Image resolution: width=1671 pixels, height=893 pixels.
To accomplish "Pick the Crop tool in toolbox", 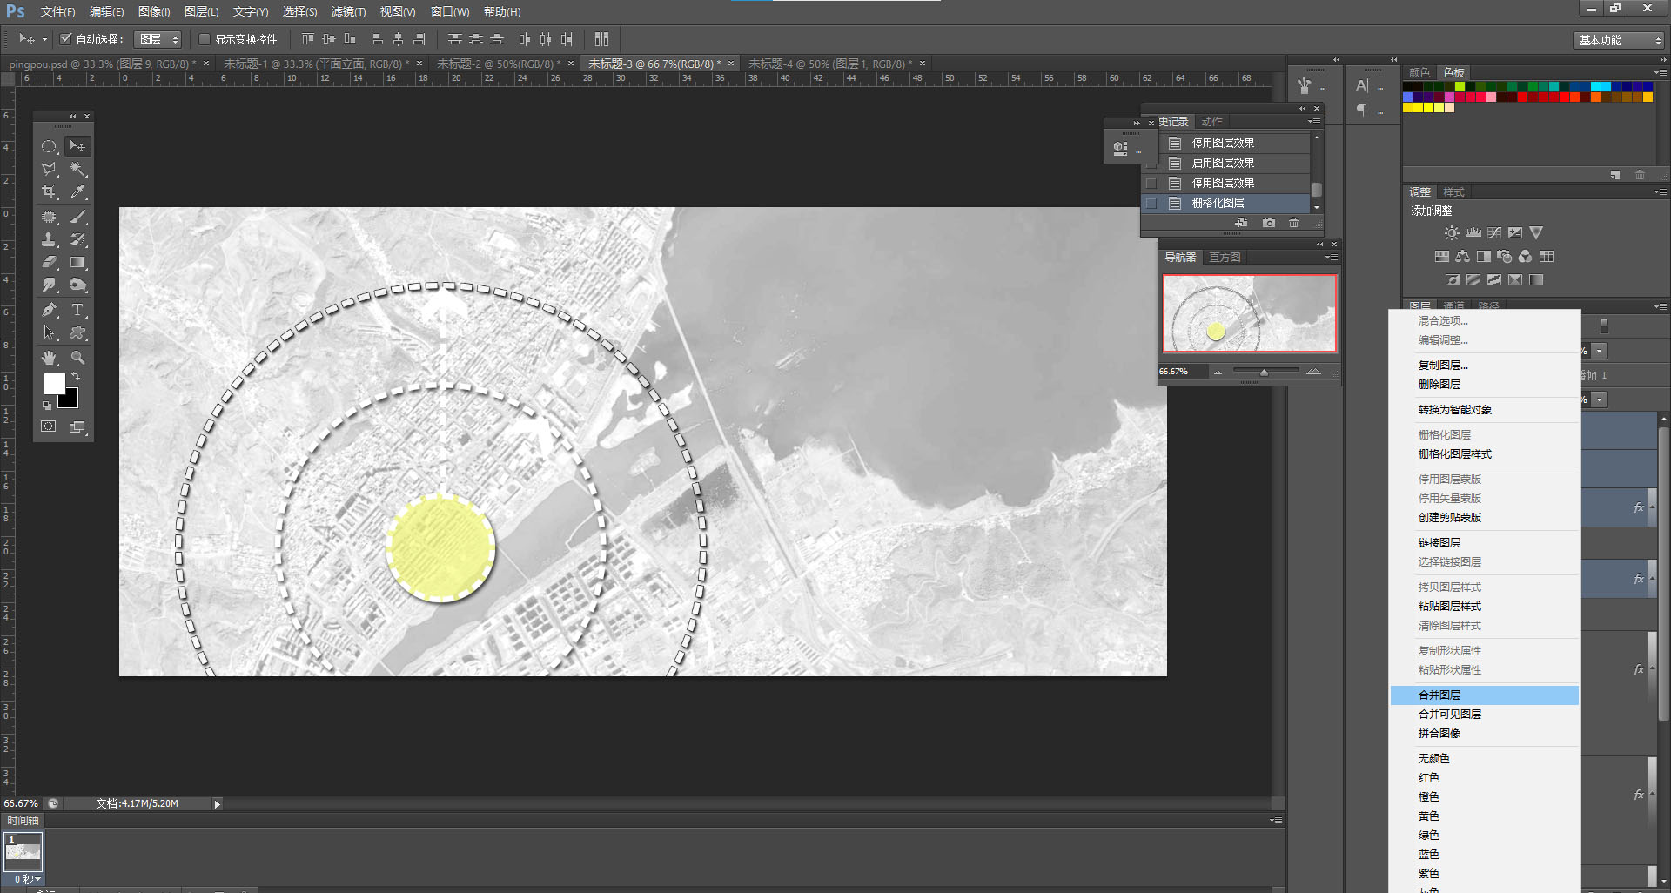I will click(x=50, y=192).
